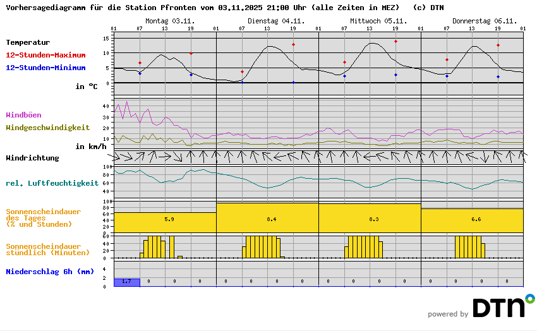Click the Windböen legend label
Image resolution: width=537 pixels, height=331 pixels.
[25, 116]
